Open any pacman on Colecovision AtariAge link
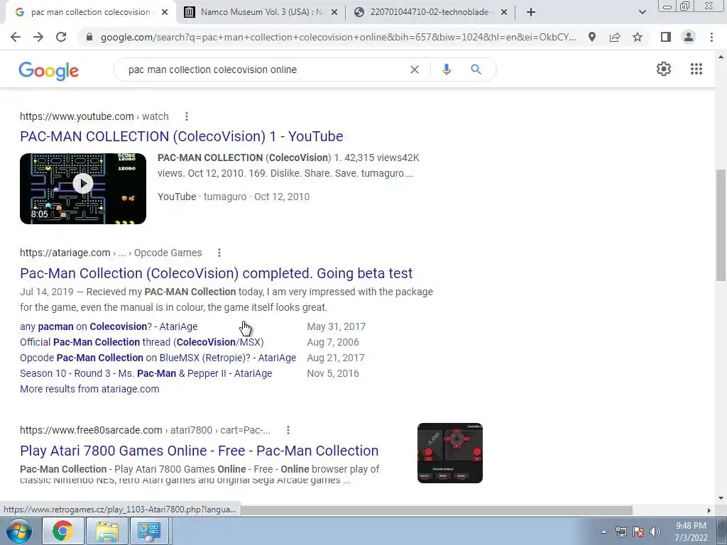Screen dimensions: 727x545 (109, 326)
